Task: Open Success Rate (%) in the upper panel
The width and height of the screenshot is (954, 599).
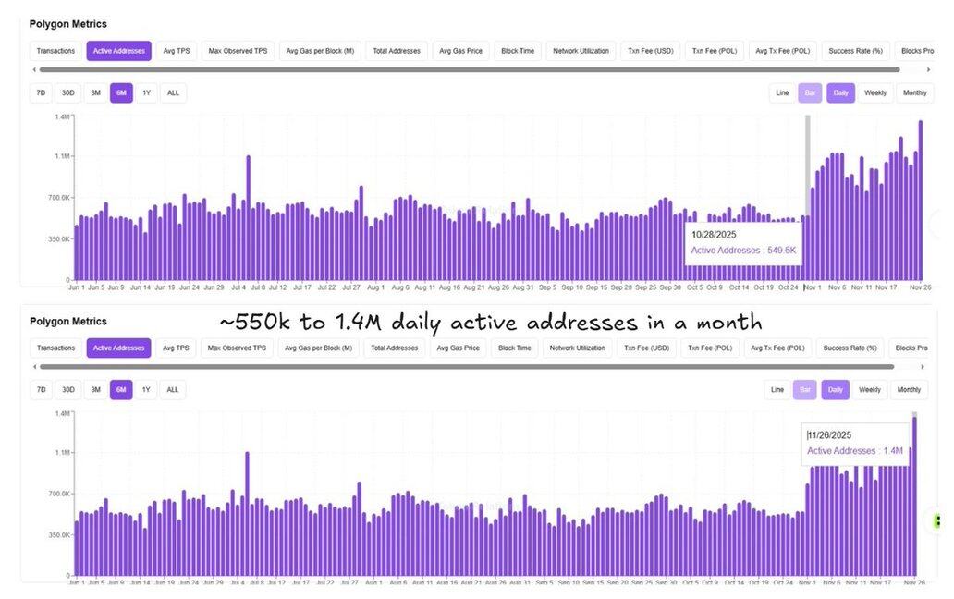Action: point(855,51)
